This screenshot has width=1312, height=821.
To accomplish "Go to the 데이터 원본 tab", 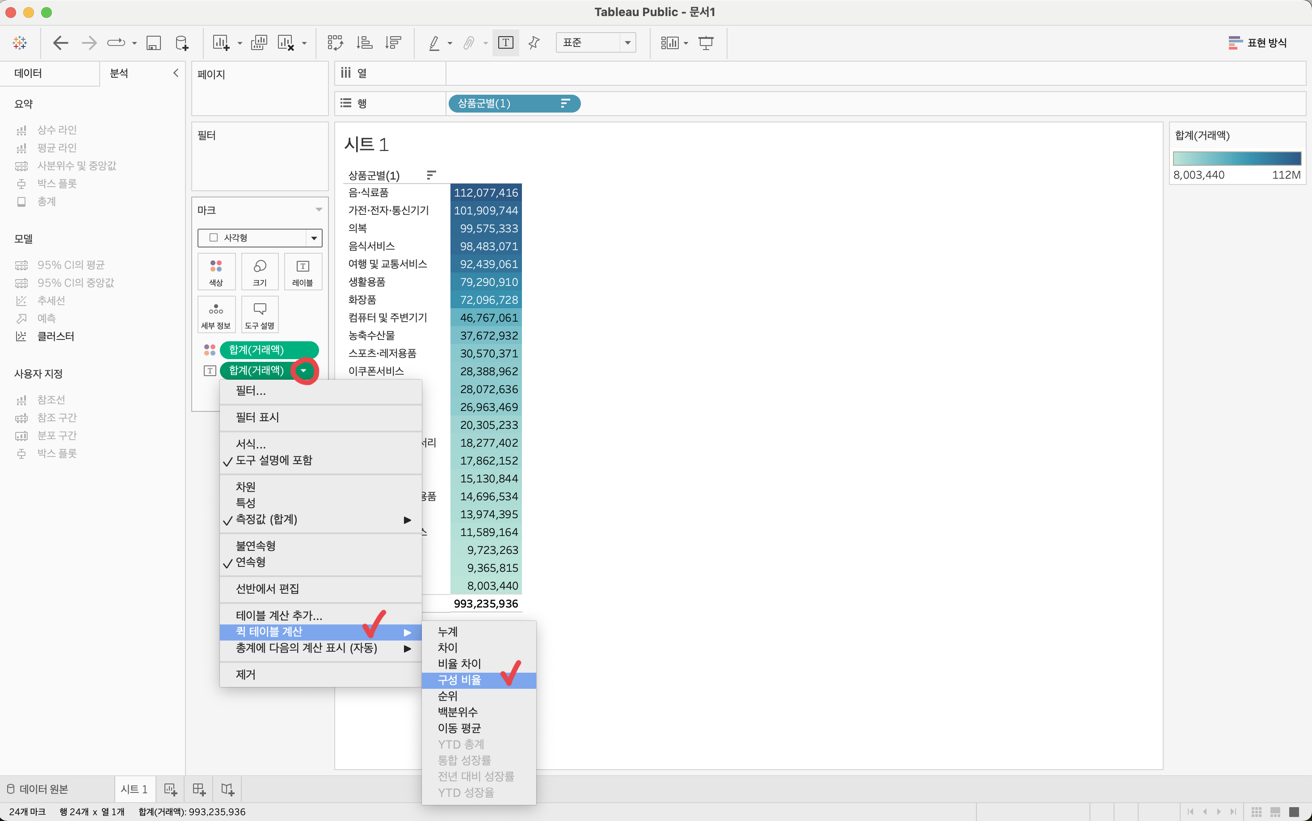I will (38, 789).
